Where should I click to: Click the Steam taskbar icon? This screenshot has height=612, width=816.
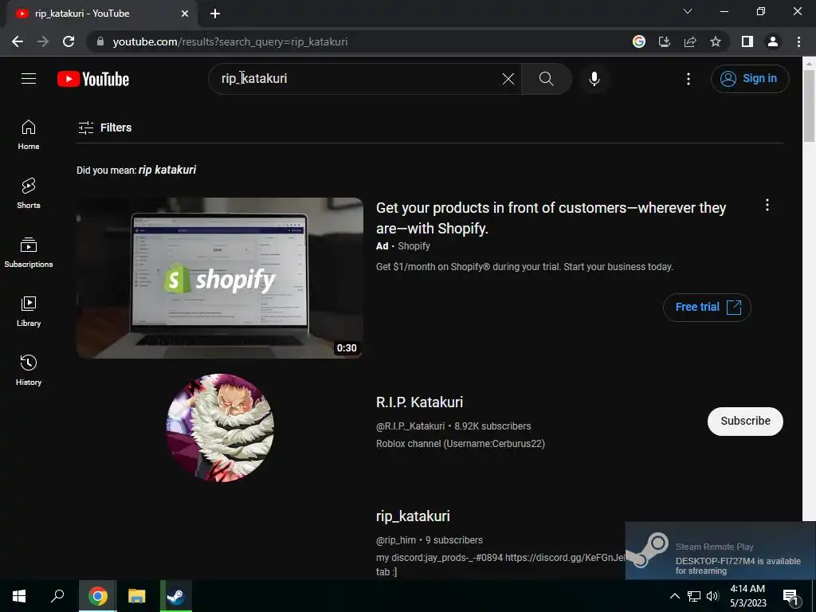[x=176, y=596]
